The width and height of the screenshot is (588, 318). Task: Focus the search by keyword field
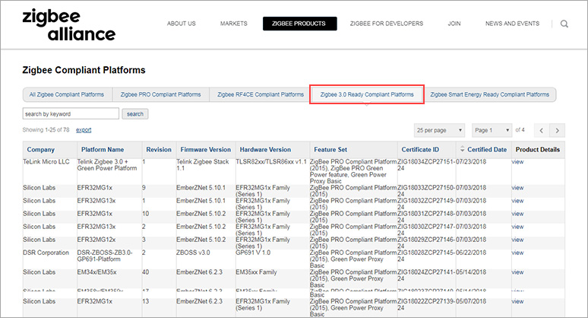[x=71, y=114]
